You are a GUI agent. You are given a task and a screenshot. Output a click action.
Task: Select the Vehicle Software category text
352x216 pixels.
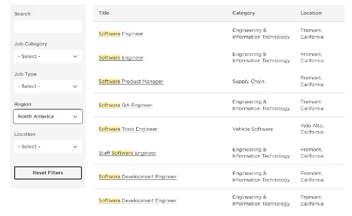tap(252, 129)
